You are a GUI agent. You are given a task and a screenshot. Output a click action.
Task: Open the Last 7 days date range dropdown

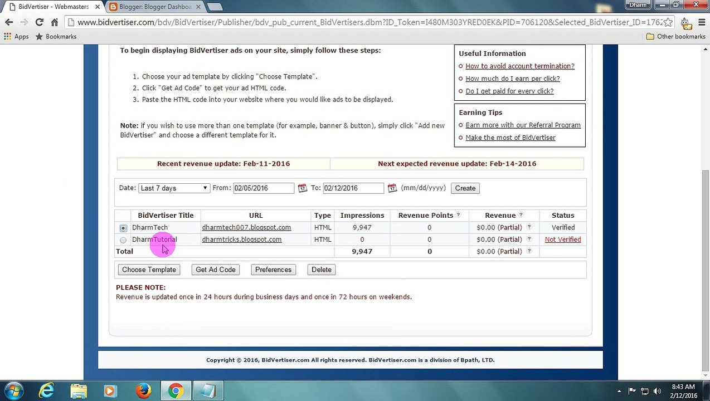[174, 188]
